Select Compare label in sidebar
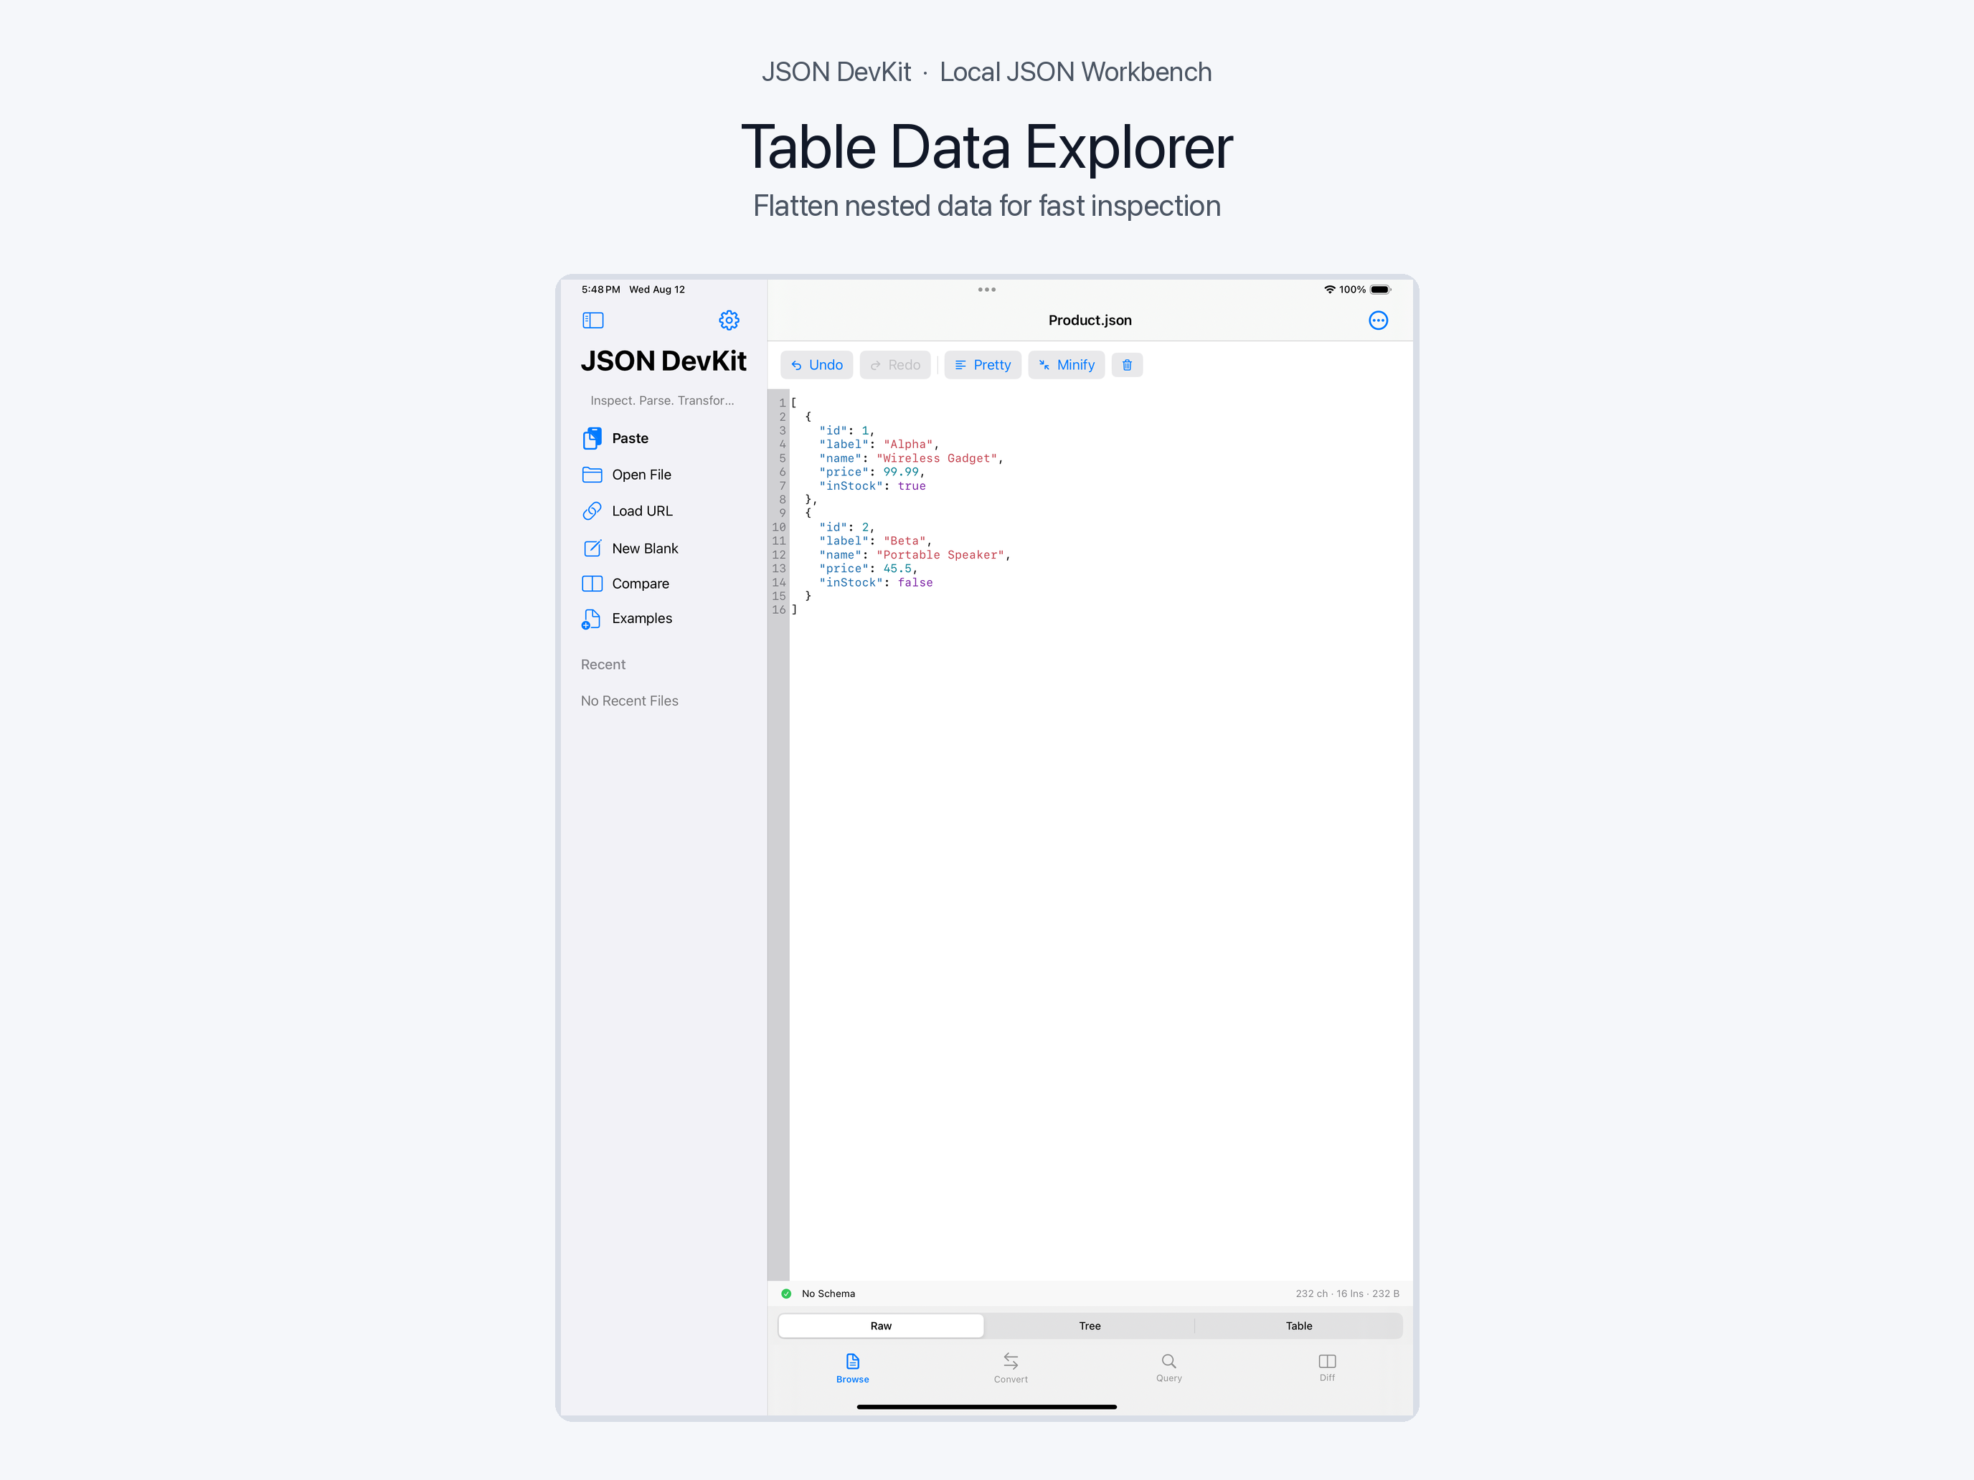The image size is (1974, 1480). tap(640, 584)
